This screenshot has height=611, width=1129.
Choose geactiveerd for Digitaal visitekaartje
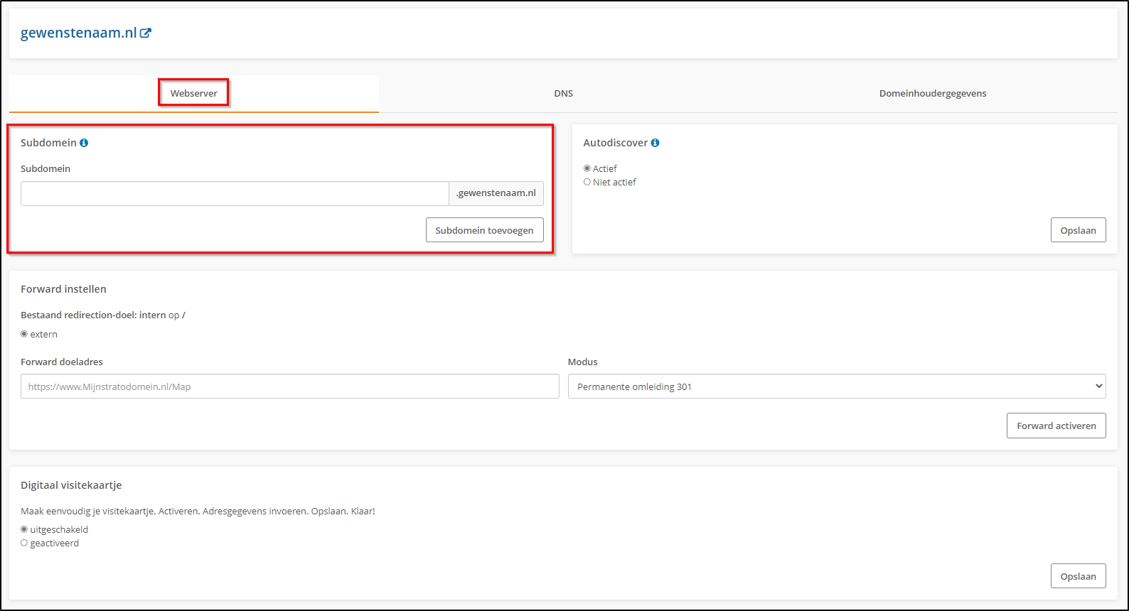[x=24, y=543]
